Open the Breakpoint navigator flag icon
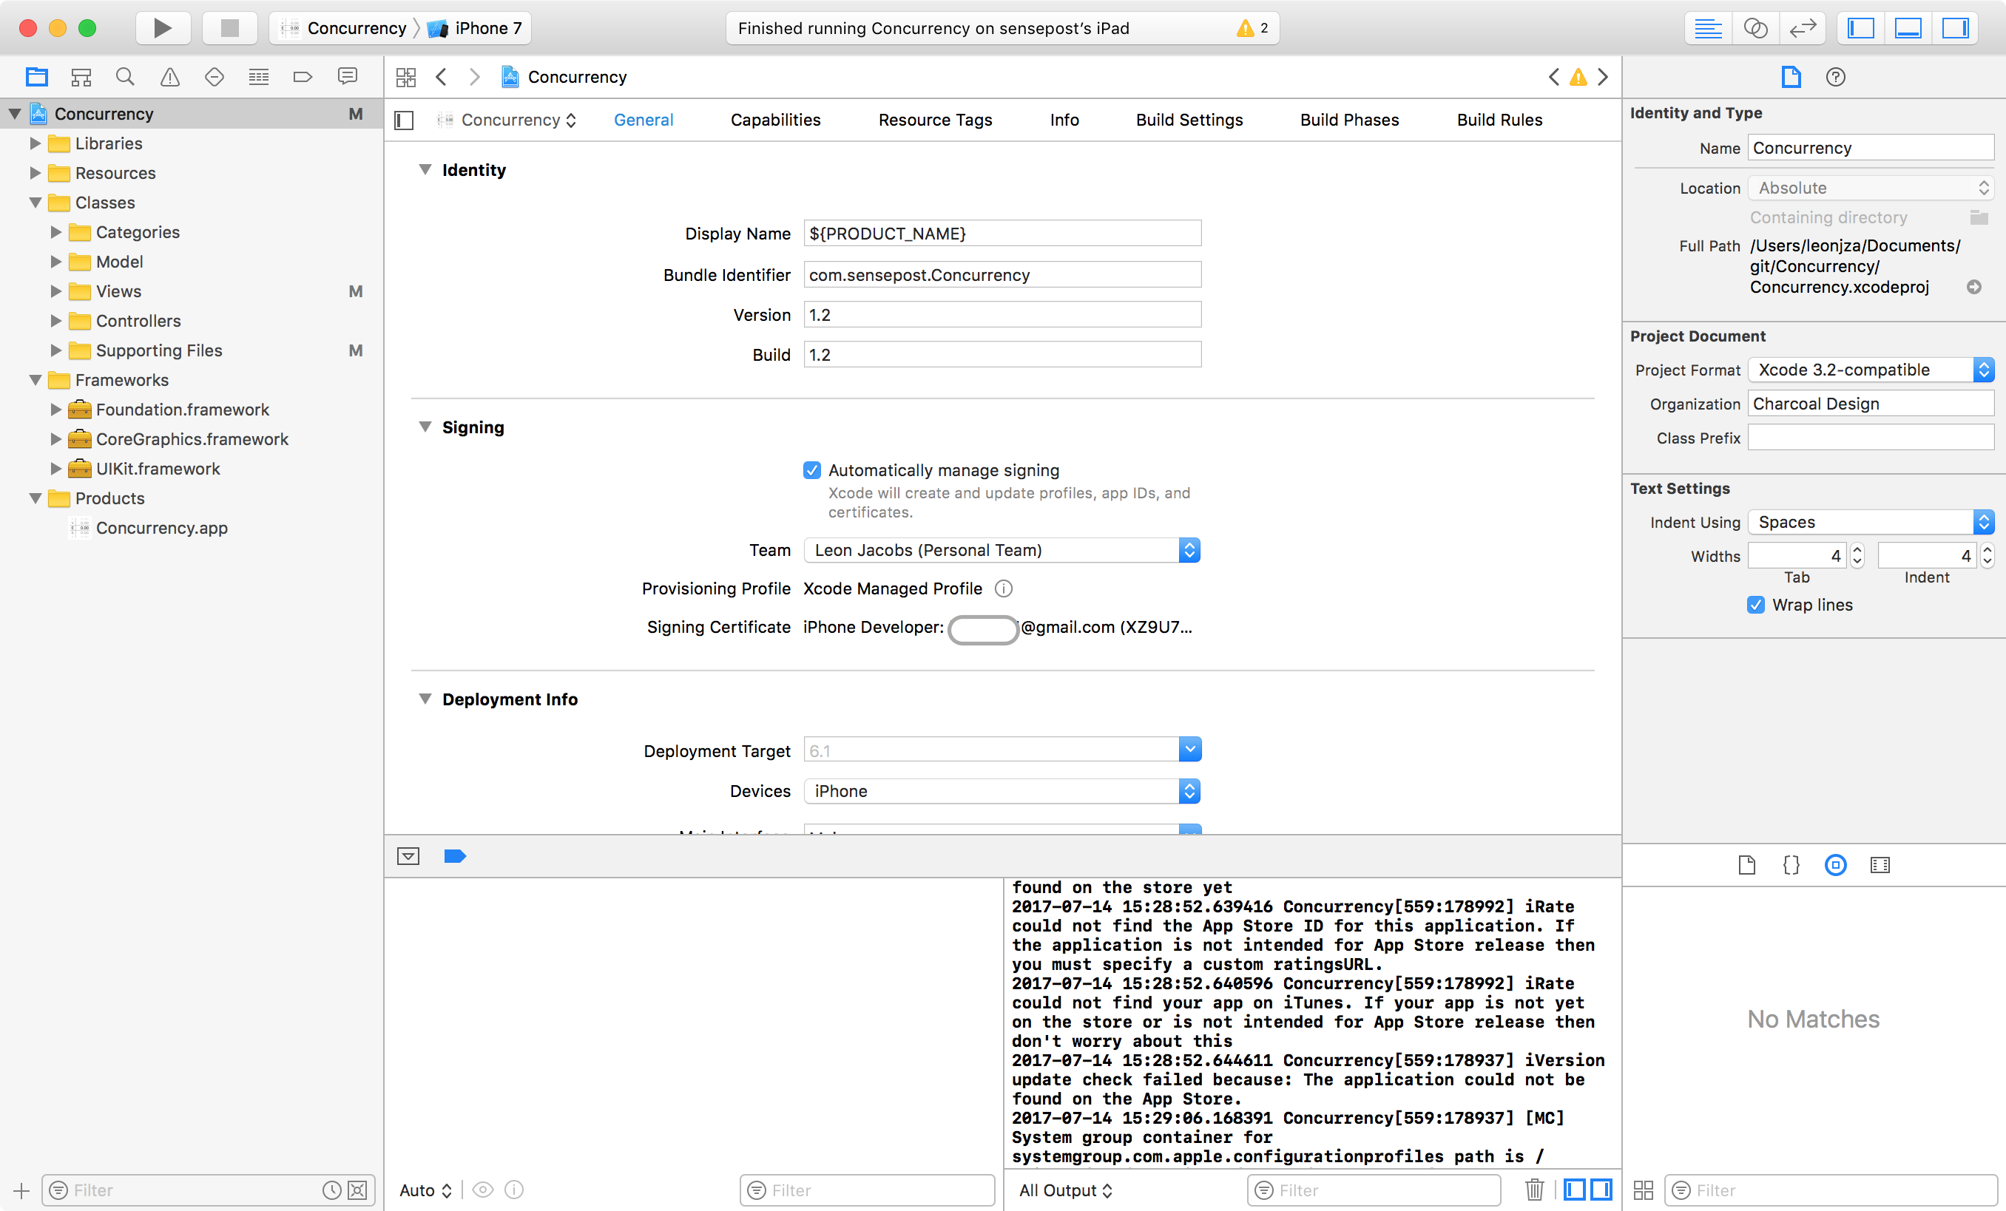 [x=302, y=75]
